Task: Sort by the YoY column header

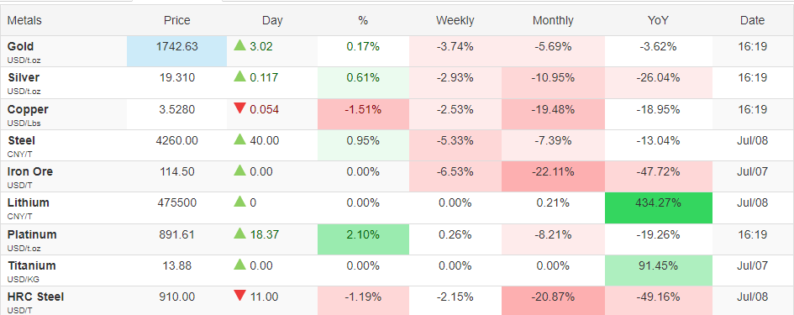Action: tap(658, 21)
